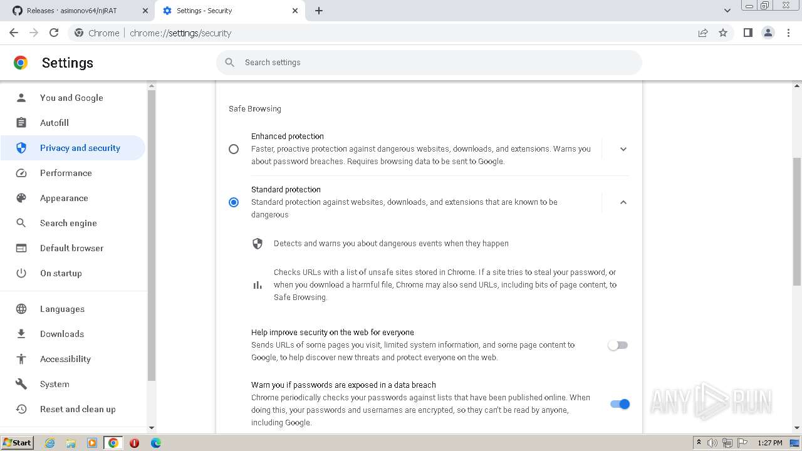Select the Enhanced protection radio button
Screen dimensions: 802x451
234,149
